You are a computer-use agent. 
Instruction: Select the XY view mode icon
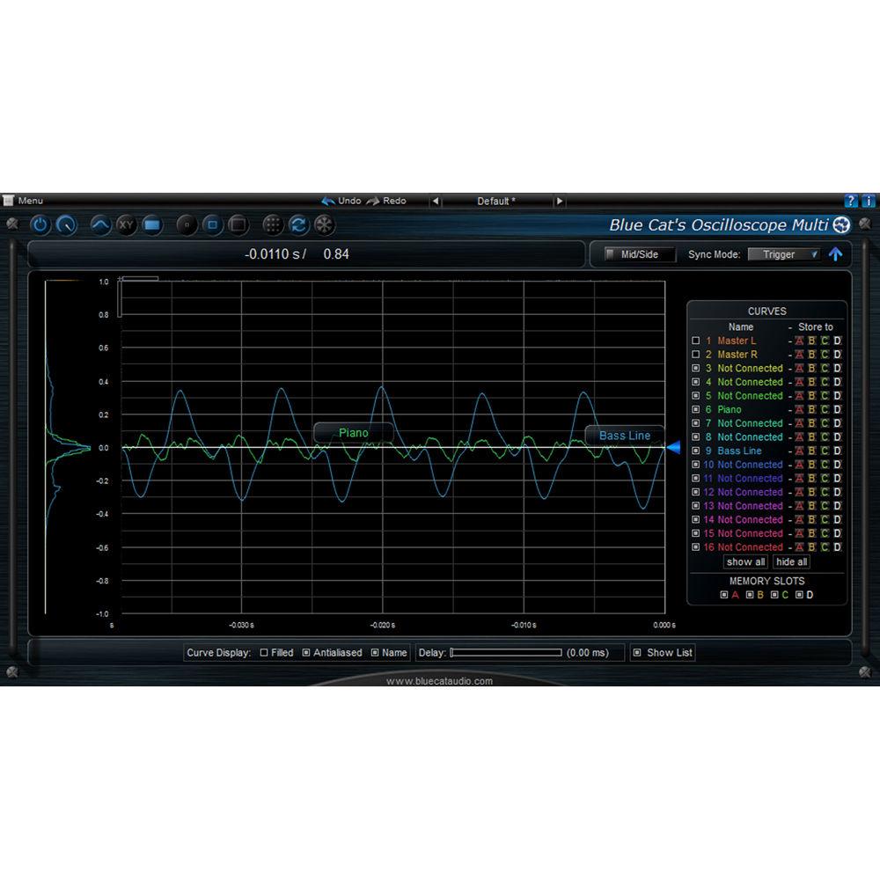click(x=126, y=225)
